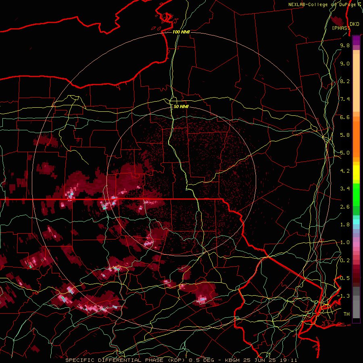Click the pink band of the color bar
363x363 pixels.
click(356, 244)
